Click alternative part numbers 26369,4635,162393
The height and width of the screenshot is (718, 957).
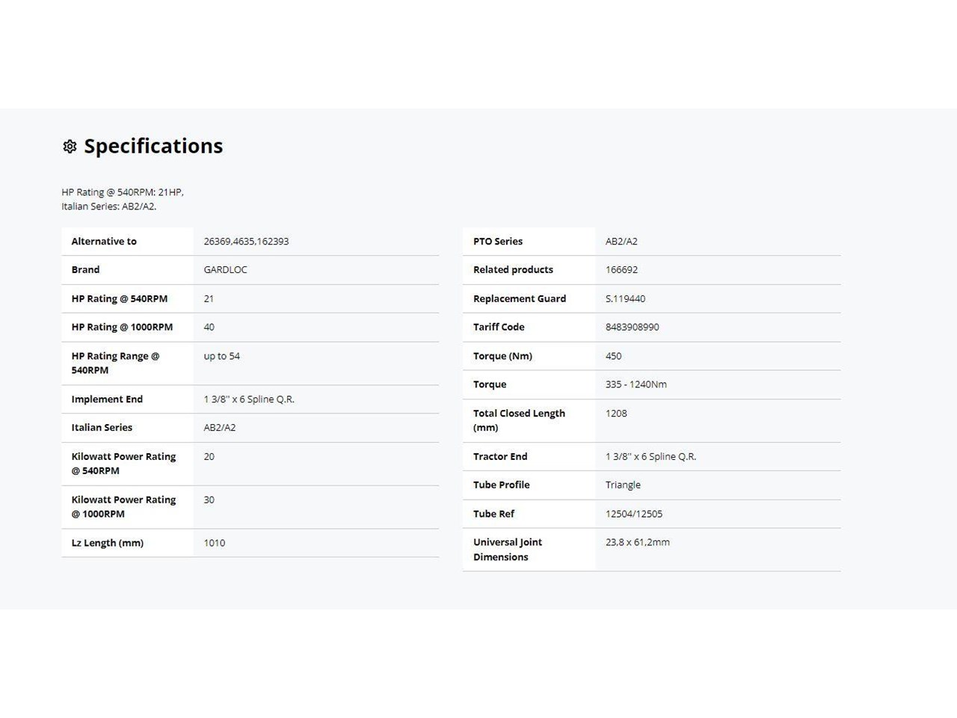coord(246,242)
